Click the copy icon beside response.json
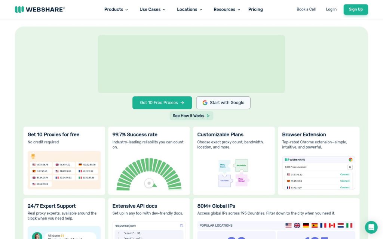Viewport: 383px width, 239px height. (181, 226)
